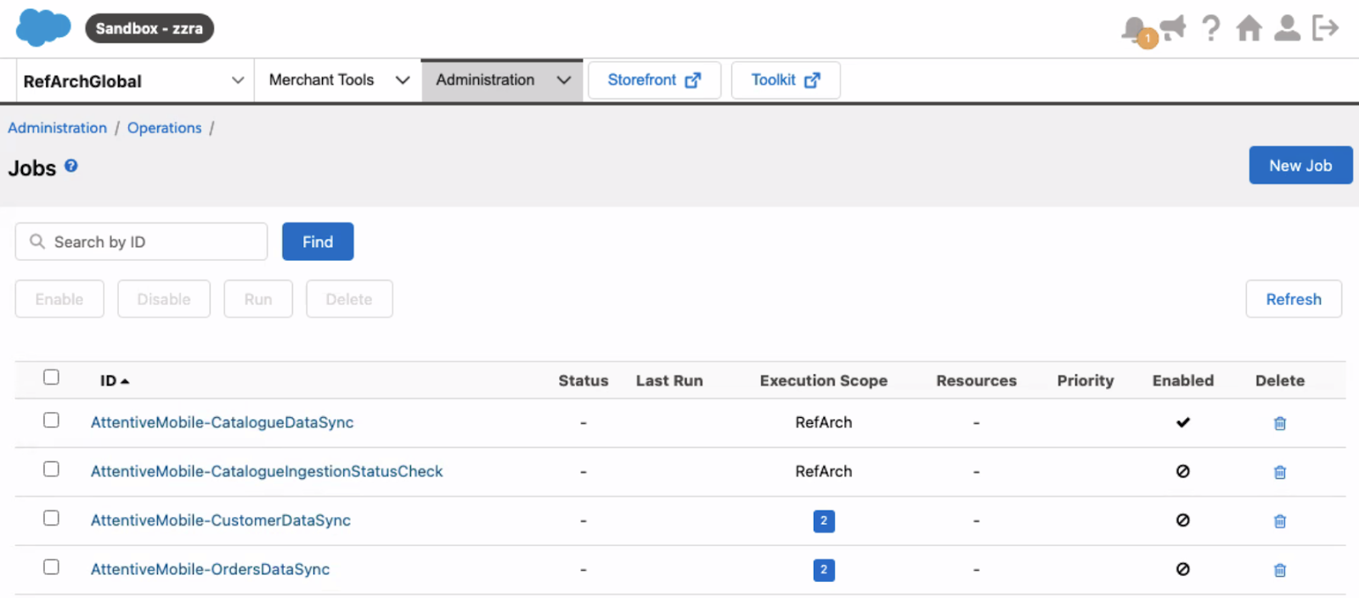Select AttentiveMobile-CatalogueIngestionStatusCheck checkbox
The image size is (1359, 598).
pyautogui.click(x=51, y=469)
